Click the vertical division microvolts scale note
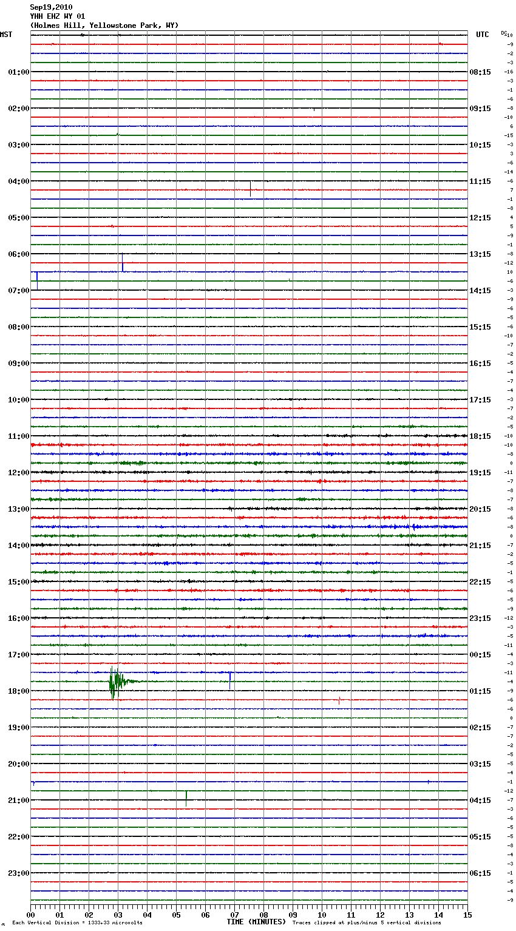This screenshot has height=931, width=516. tap(77, 923)
